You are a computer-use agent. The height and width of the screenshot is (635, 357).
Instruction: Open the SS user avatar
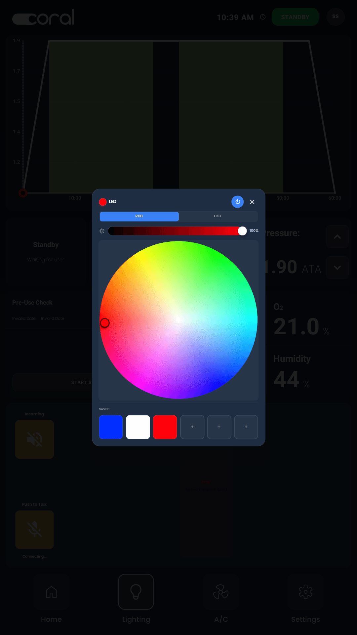[x=336, y=17]
